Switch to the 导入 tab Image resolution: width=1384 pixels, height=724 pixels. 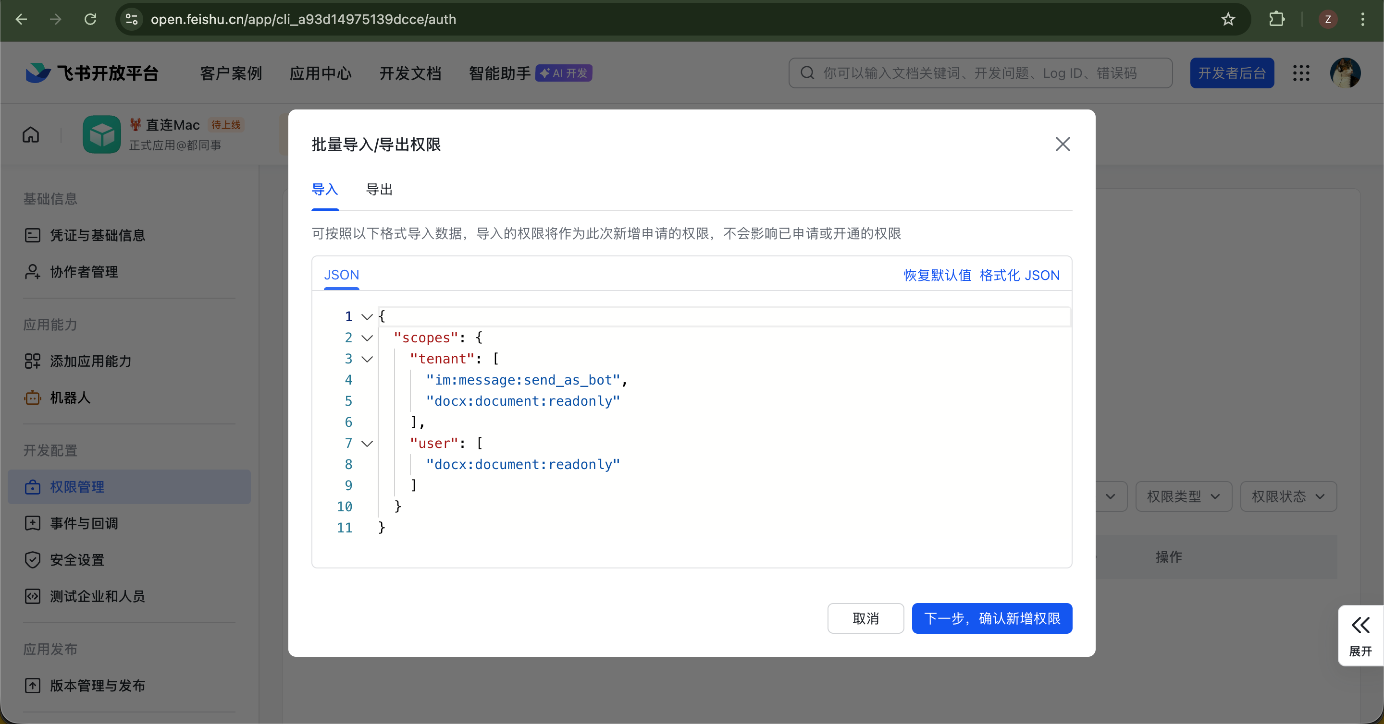coord(324,190)
